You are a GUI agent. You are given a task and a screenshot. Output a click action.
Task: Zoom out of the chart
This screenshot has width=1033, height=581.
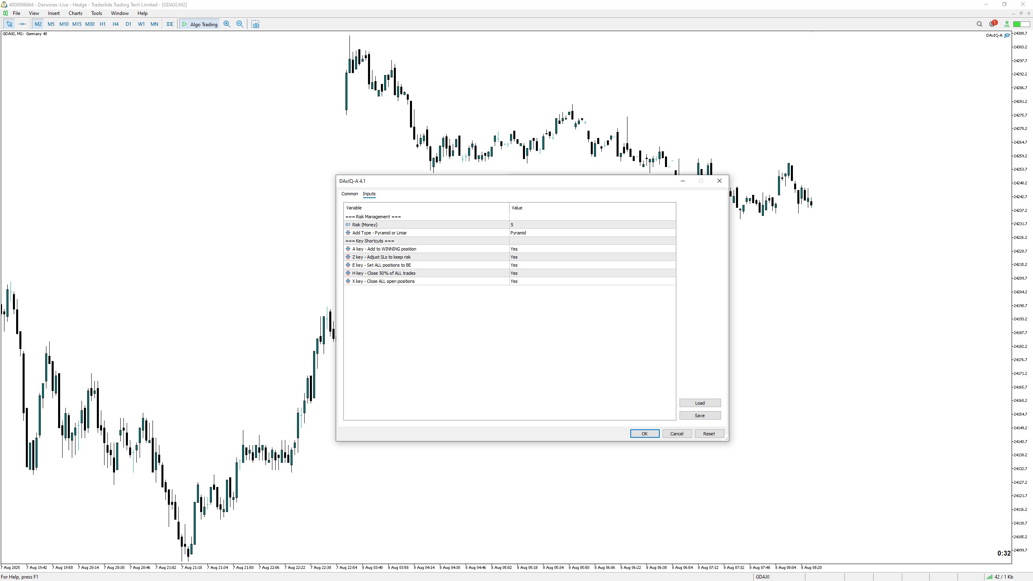pos(240,24)
